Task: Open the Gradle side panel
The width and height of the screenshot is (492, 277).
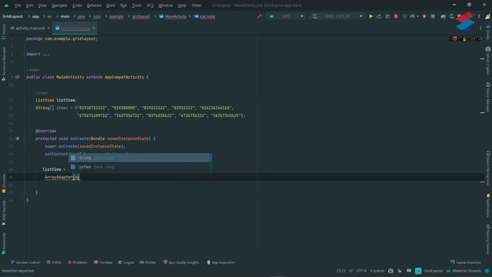Action: coord(488,32)
